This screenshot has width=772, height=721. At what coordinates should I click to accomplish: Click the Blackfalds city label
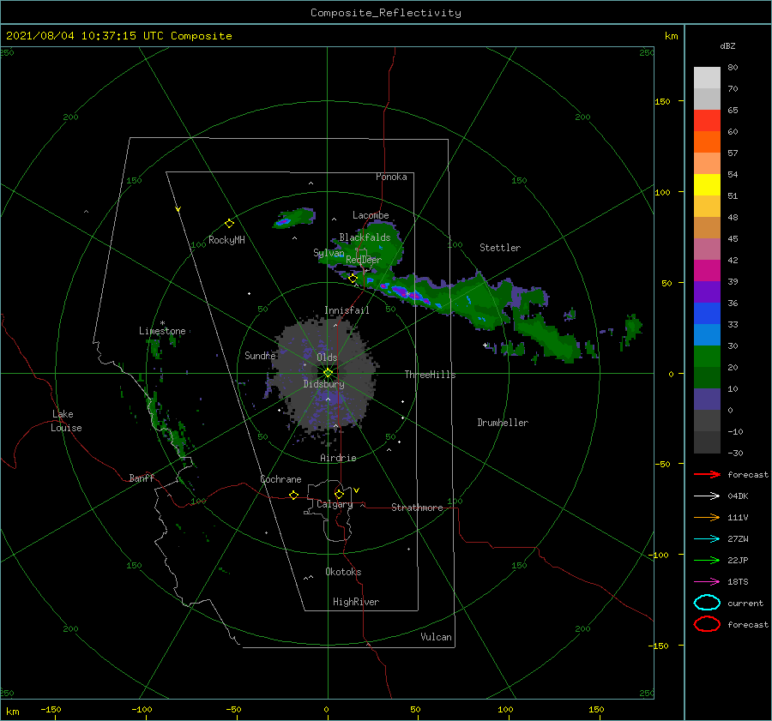click(x=365, y=237)
